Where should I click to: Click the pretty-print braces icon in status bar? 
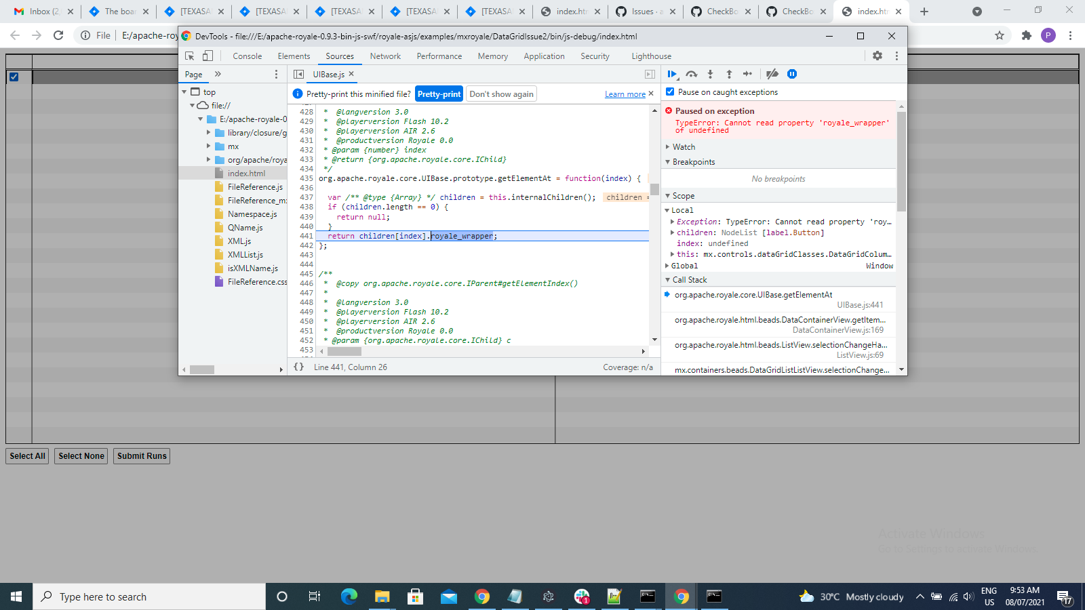[298, 367]
